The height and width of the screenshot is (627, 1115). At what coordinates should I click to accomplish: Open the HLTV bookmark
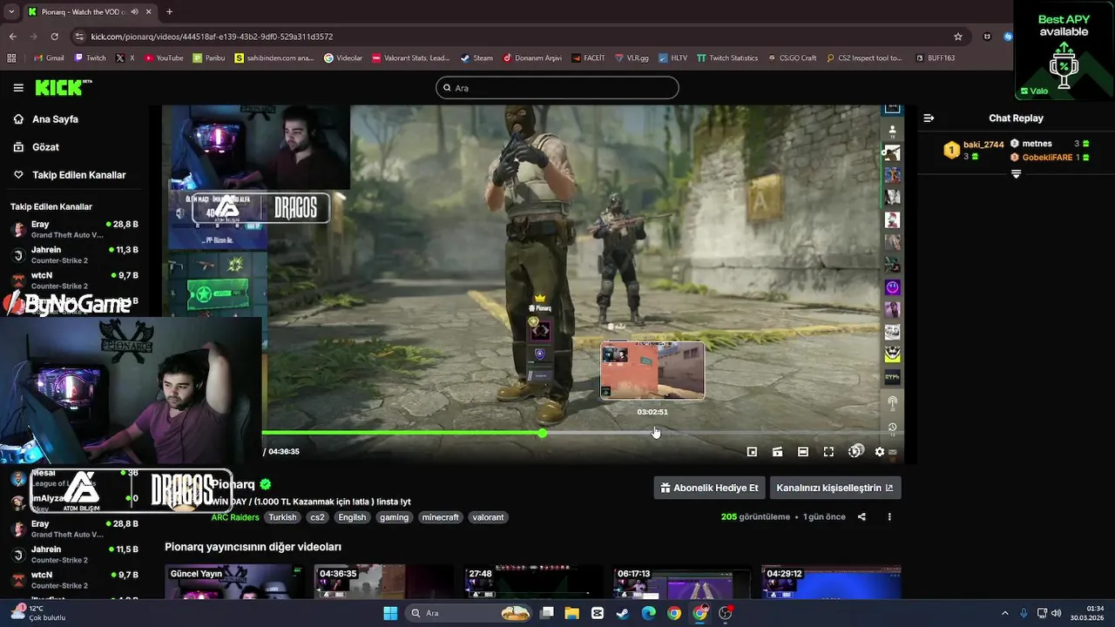(673, 58)
